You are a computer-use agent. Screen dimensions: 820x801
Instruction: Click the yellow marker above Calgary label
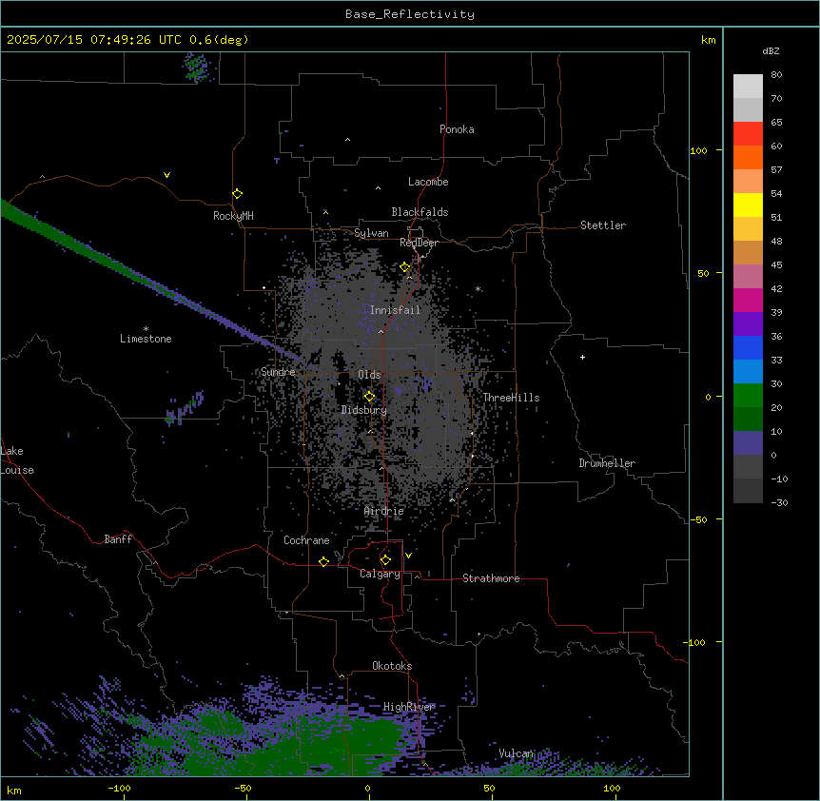pos(385,560)
